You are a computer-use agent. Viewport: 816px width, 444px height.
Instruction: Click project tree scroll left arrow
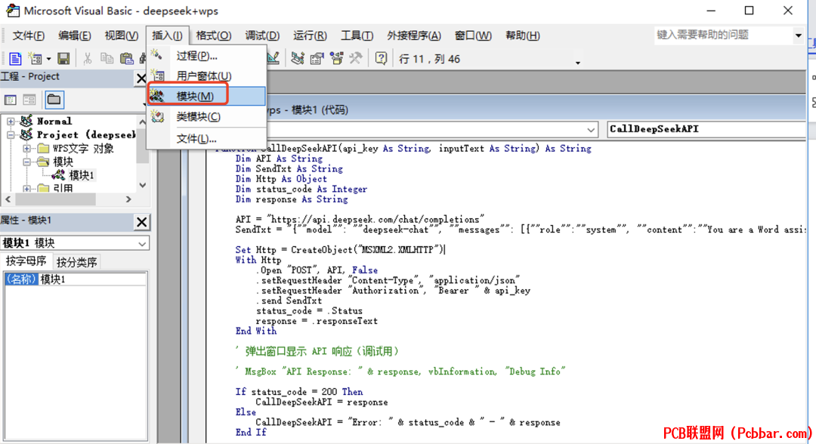click(x=8, y=199)
